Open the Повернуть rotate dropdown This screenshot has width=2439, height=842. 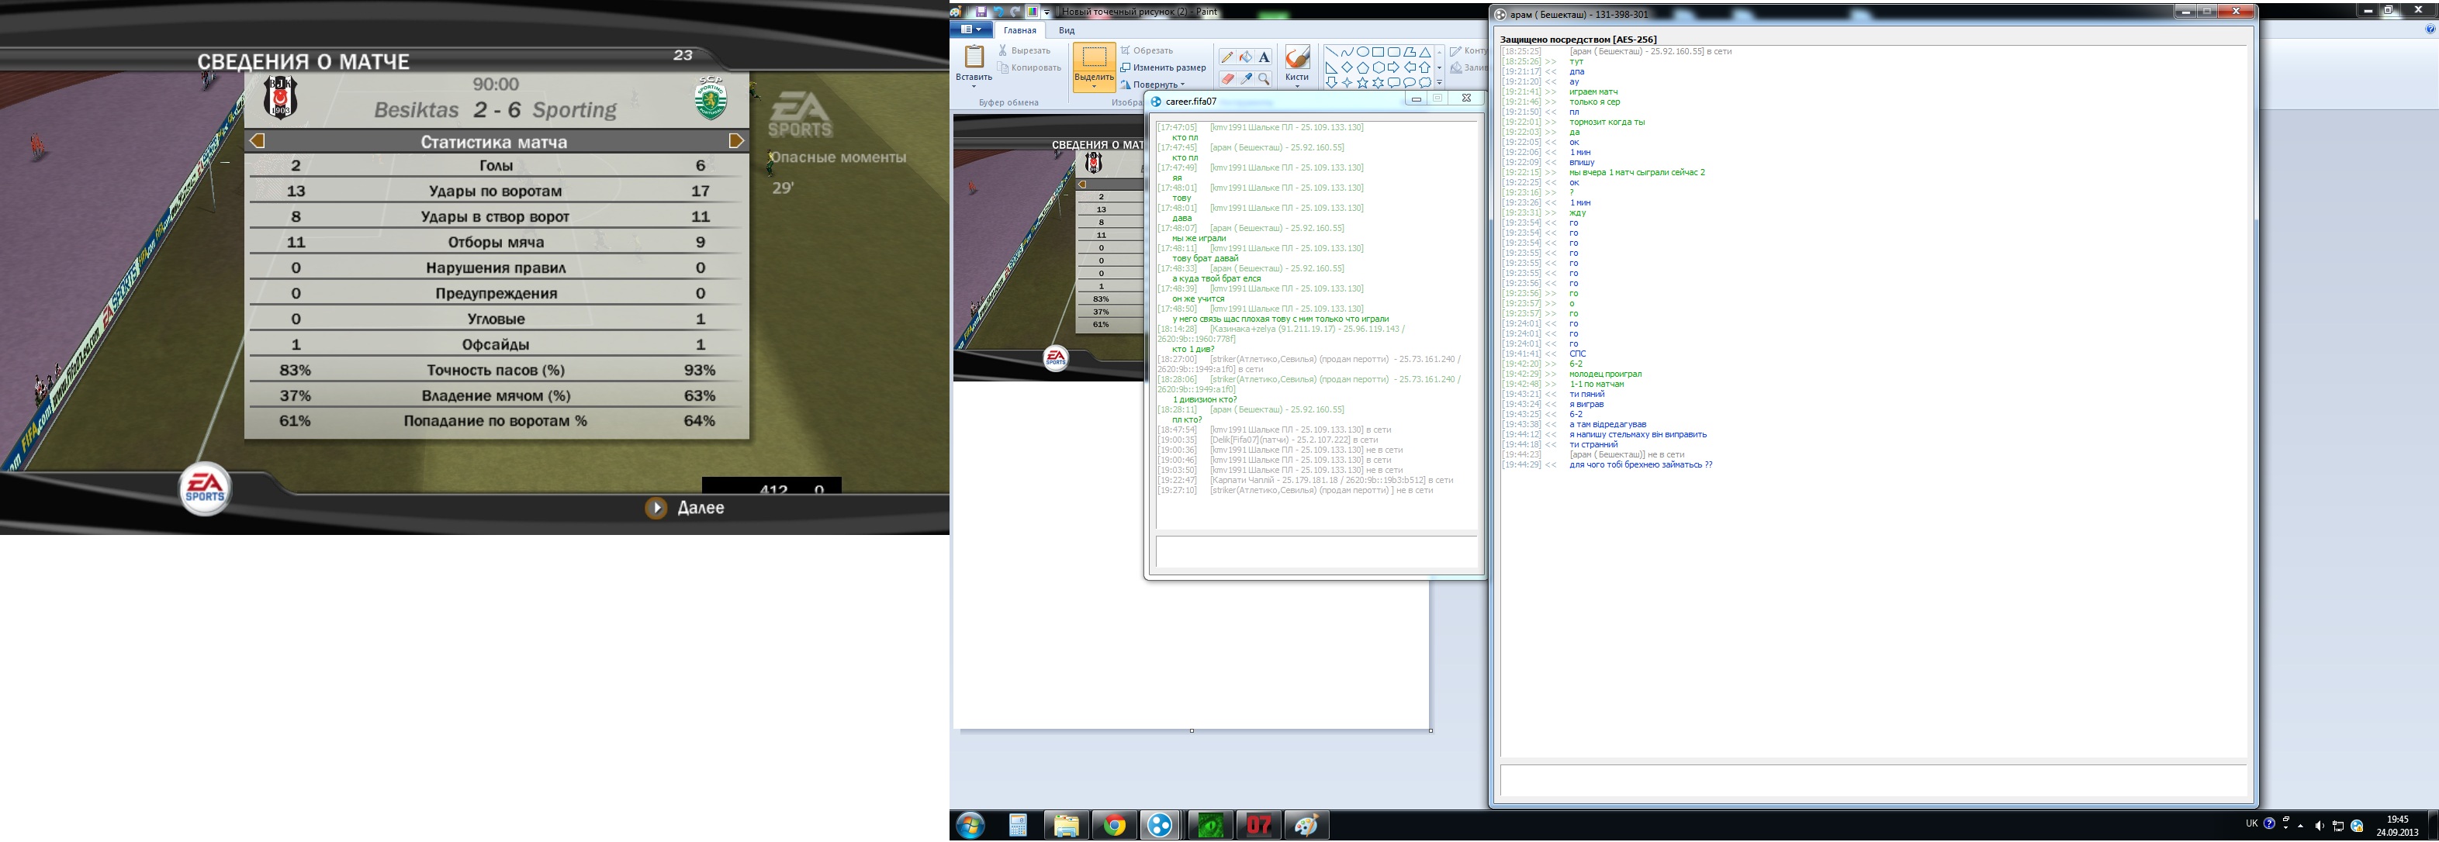(x=1152, y=85)
